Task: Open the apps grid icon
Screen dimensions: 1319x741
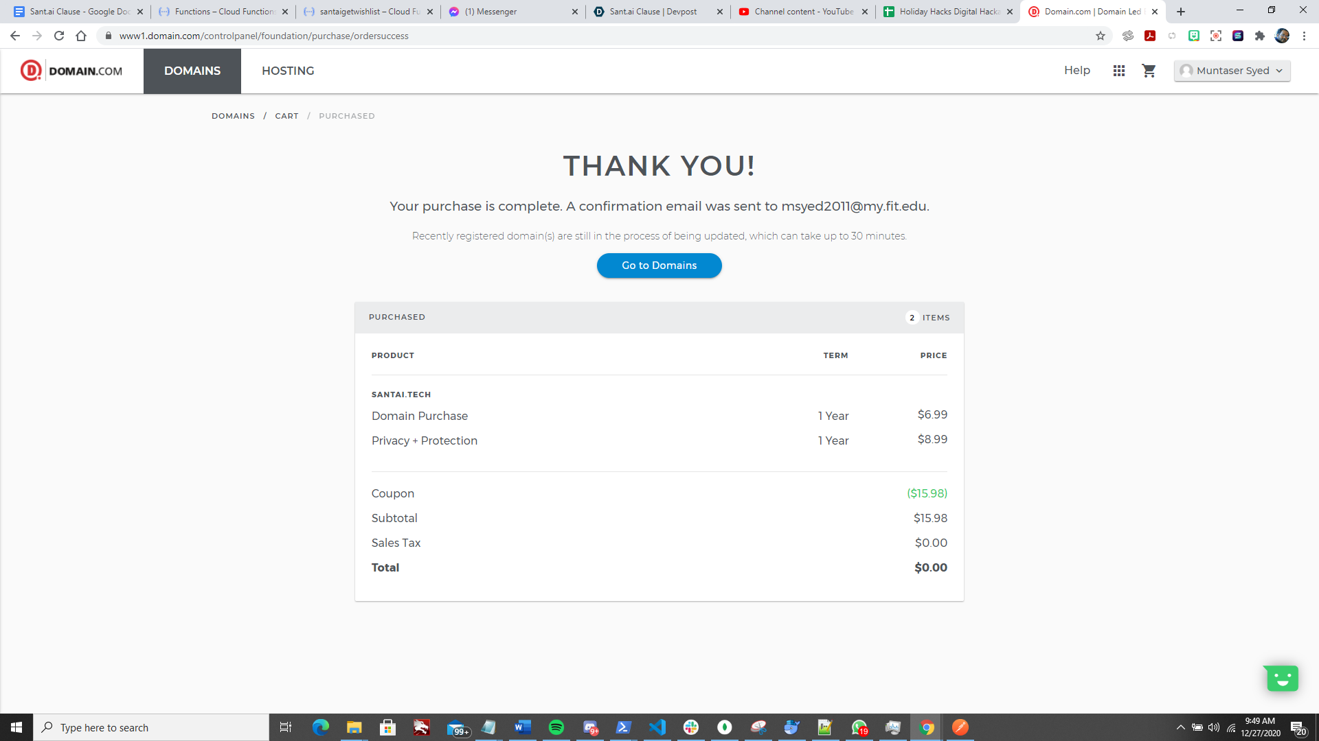Action: point(1119,71)
